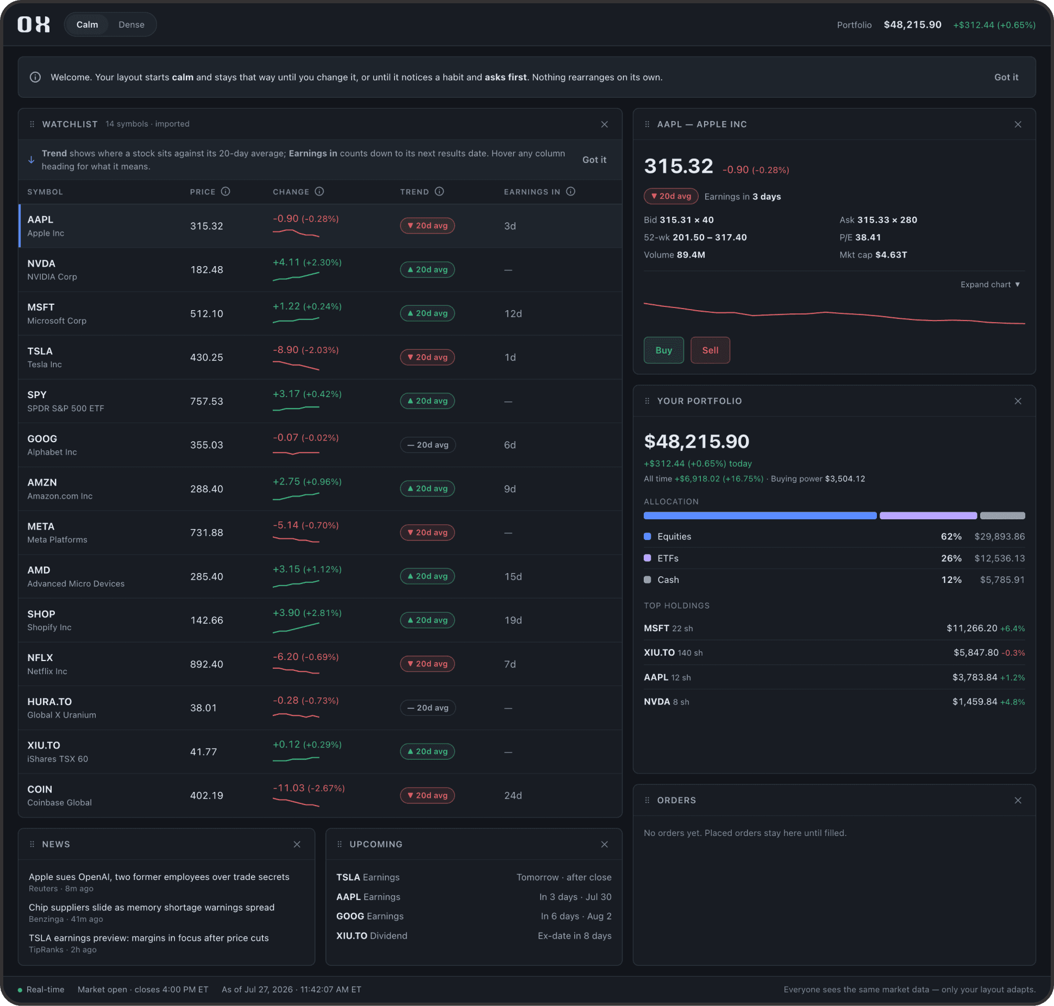Select the NFLX Netflix Inc row

[x=320, y=664]
